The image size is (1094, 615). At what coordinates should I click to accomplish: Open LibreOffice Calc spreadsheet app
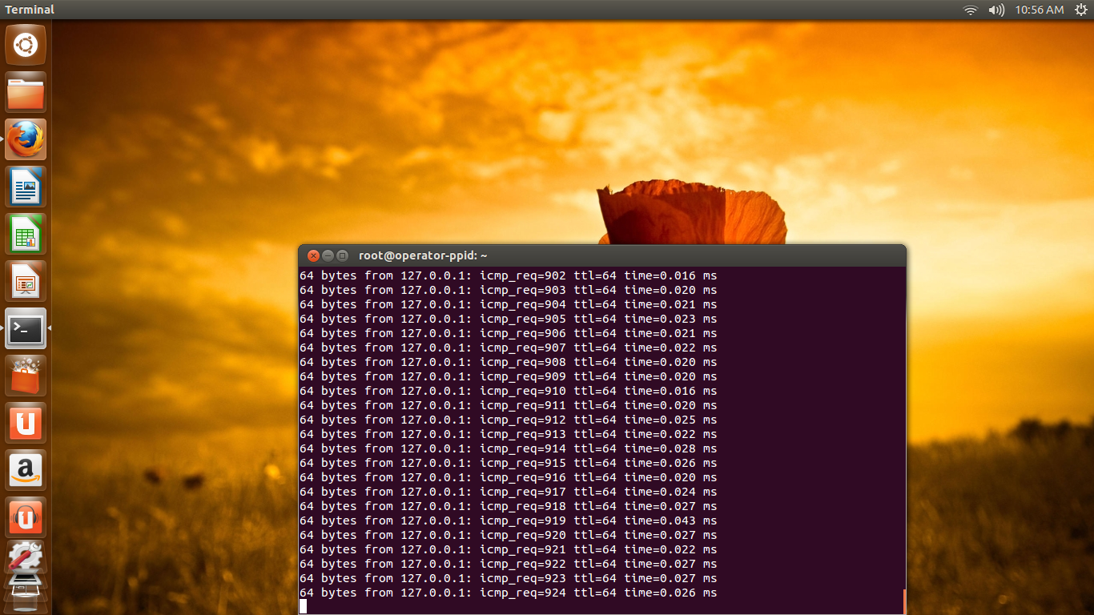pos(26,233)
